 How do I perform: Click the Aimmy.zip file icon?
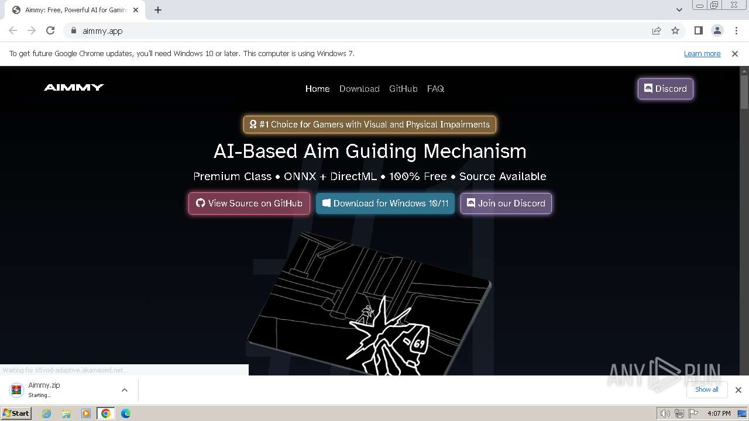click(16, 390)
